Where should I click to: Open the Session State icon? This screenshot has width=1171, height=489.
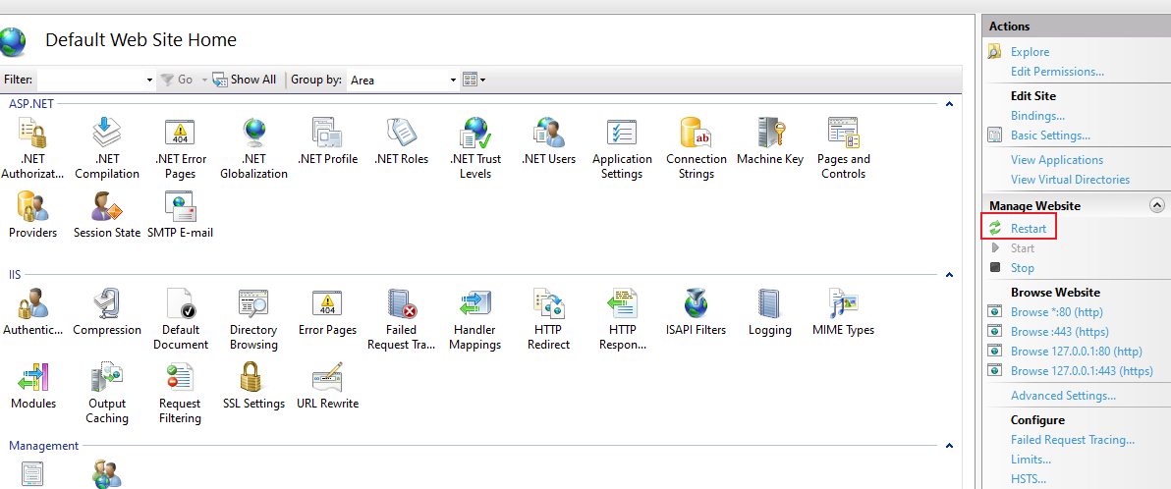(x=107, y=215)
